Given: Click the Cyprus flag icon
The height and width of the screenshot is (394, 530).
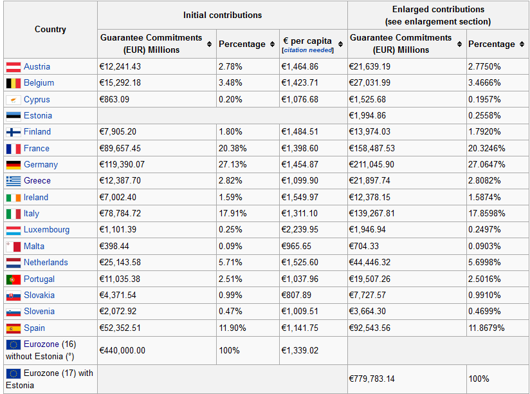Looking at the screenshot, I should [14, 100].
